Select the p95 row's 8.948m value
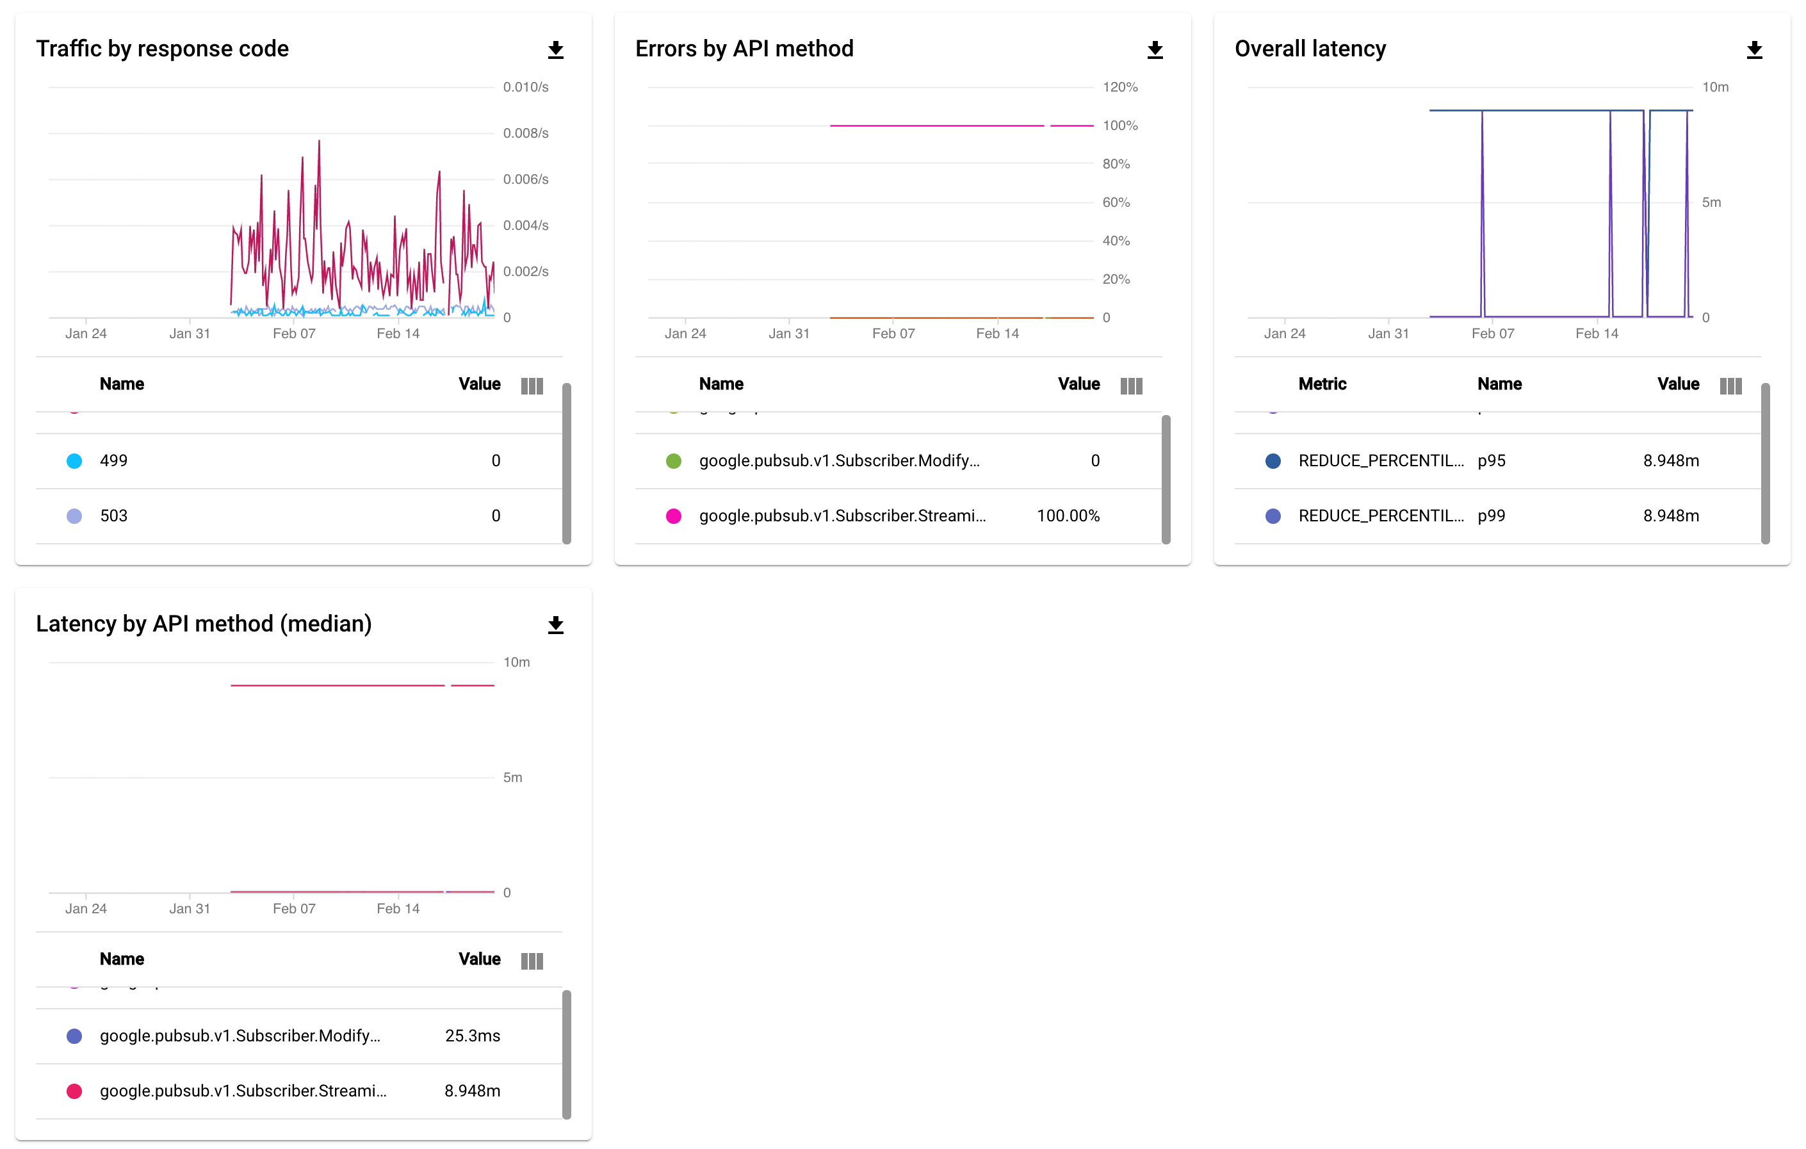The width and height of the screenshot is (1806, 1149). click(1671, 460)
